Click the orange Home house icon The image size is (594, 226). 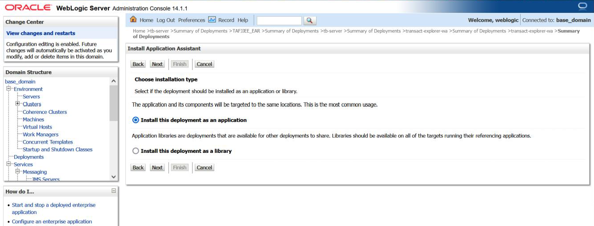pos(133,20)
